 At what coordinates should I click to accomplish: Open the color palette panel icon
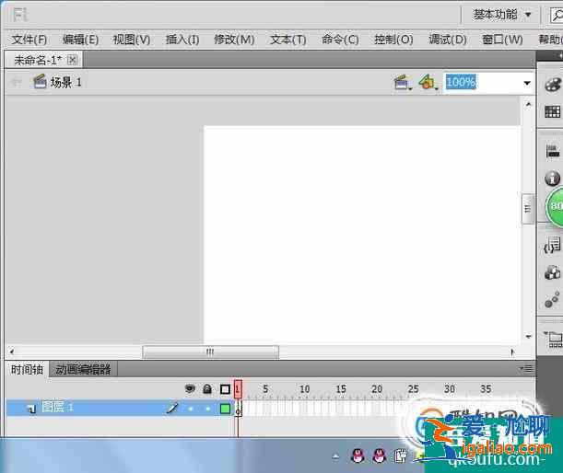tap(553, 85)
